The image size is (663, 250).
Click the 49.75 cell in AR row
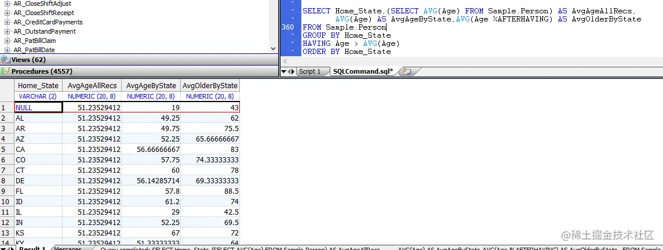151,129
